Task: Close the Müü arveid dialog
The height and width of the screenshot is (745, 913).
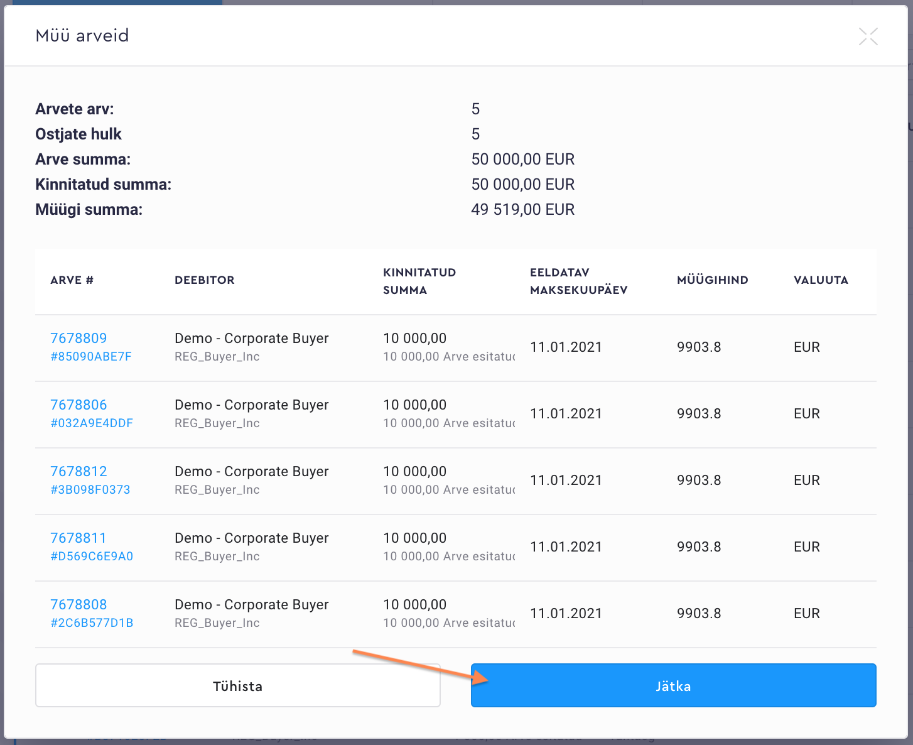Action: point(868,36)
